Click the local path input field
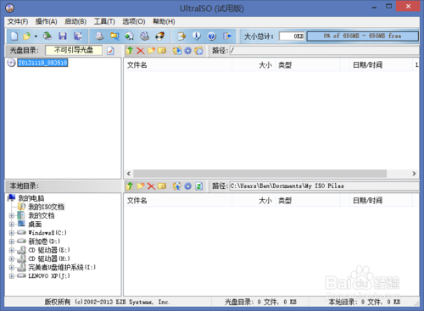The height and width of the screenshot is (311, 424). pyautogui.click(x=324, y=186)
